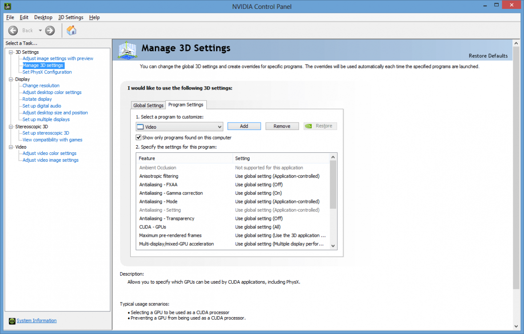Click Restore Defaults link
The image size is (524, 334).
(x=488, y=56)
